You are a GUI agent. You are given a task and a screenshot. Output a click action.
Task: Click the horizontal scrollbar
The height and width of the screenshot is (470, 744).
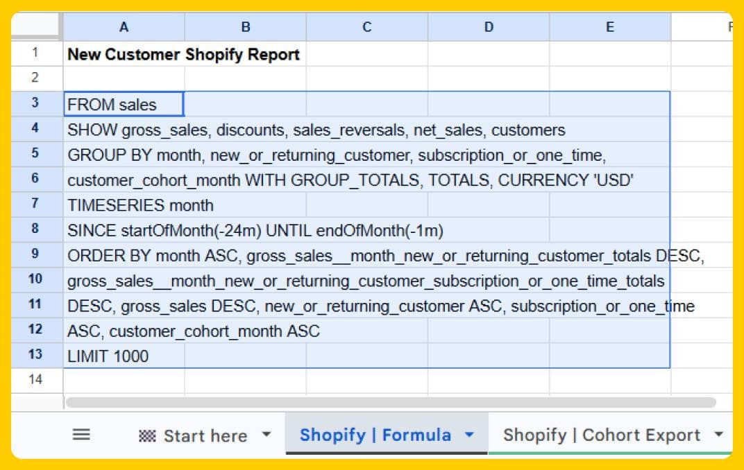391,403
